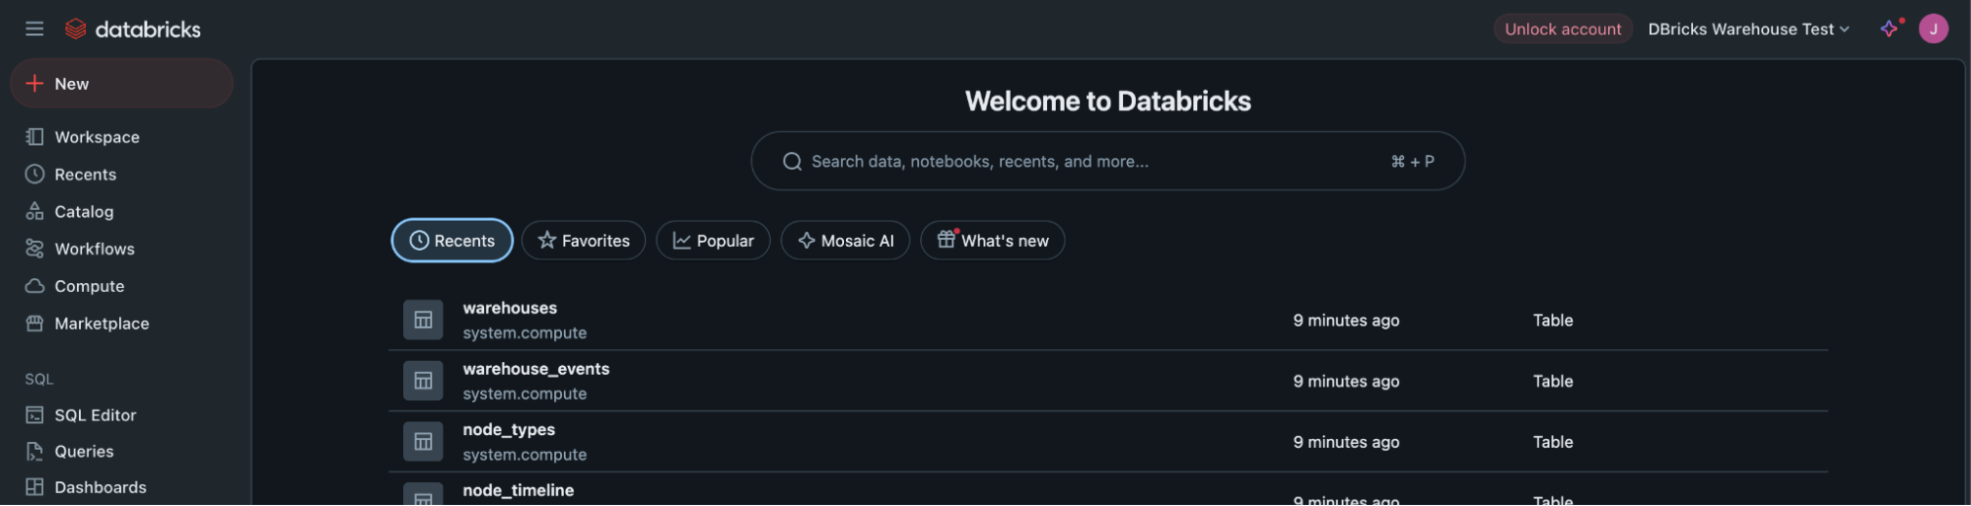
Task: Open Workflows in the sidebar
Action: point(95,250)
